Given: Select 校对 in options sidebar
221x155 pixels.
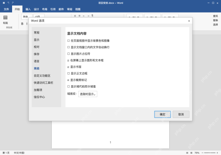Looking at the screenshot, I should (37, 47).
